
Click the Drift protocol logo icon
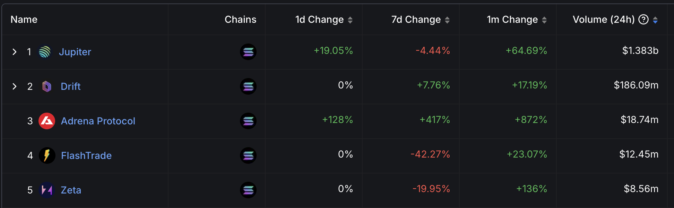[47, 86]
